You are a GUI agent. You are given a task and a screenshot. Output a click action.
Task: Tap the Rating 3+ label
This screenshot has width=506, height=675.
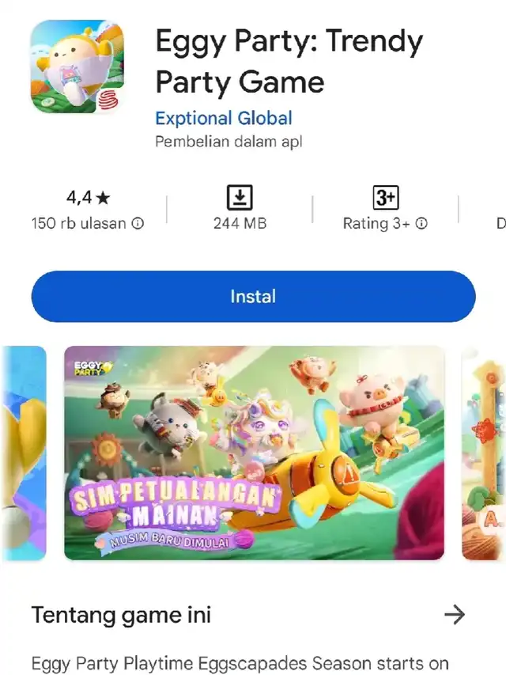pos(376,223)
